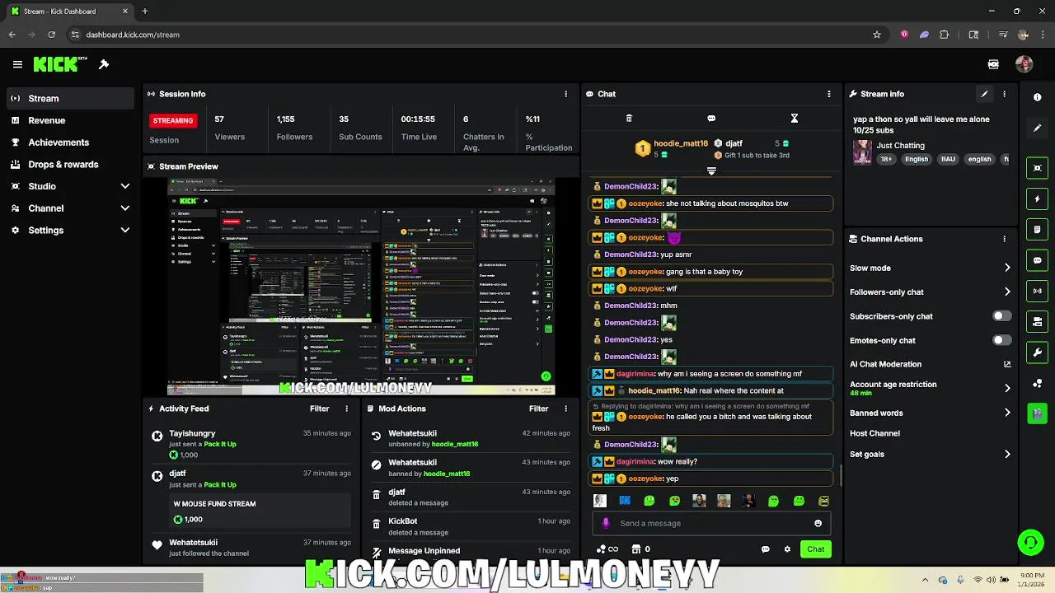Click the green Chat send button
This screenshot has height=593, width=1055.
[x=815, y=549]
